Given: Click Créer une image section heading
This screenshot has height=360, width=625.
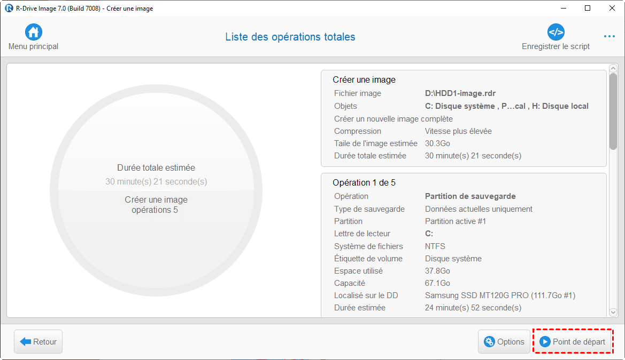Looking at the screenshot, I should click(364, 80).
